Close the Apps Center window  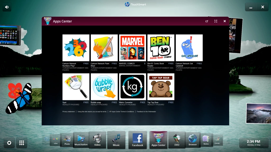coord(225,21)
